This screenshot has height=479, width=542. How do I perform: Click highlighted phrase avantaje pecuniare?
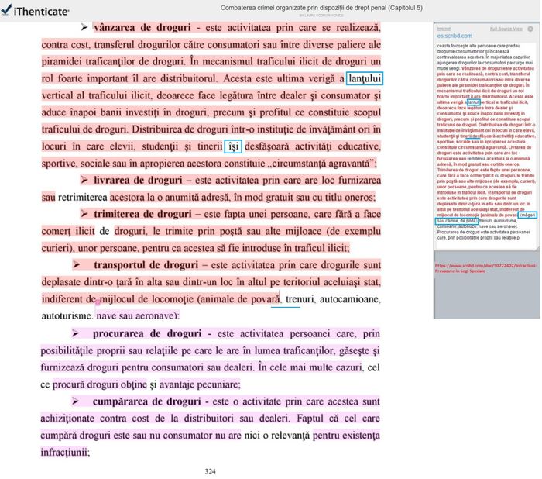click(x=200, y=384)
